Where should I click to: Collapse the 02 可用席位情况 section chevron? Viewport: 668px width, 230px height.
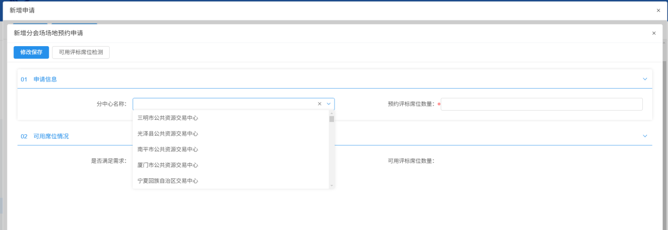[645, 136]
